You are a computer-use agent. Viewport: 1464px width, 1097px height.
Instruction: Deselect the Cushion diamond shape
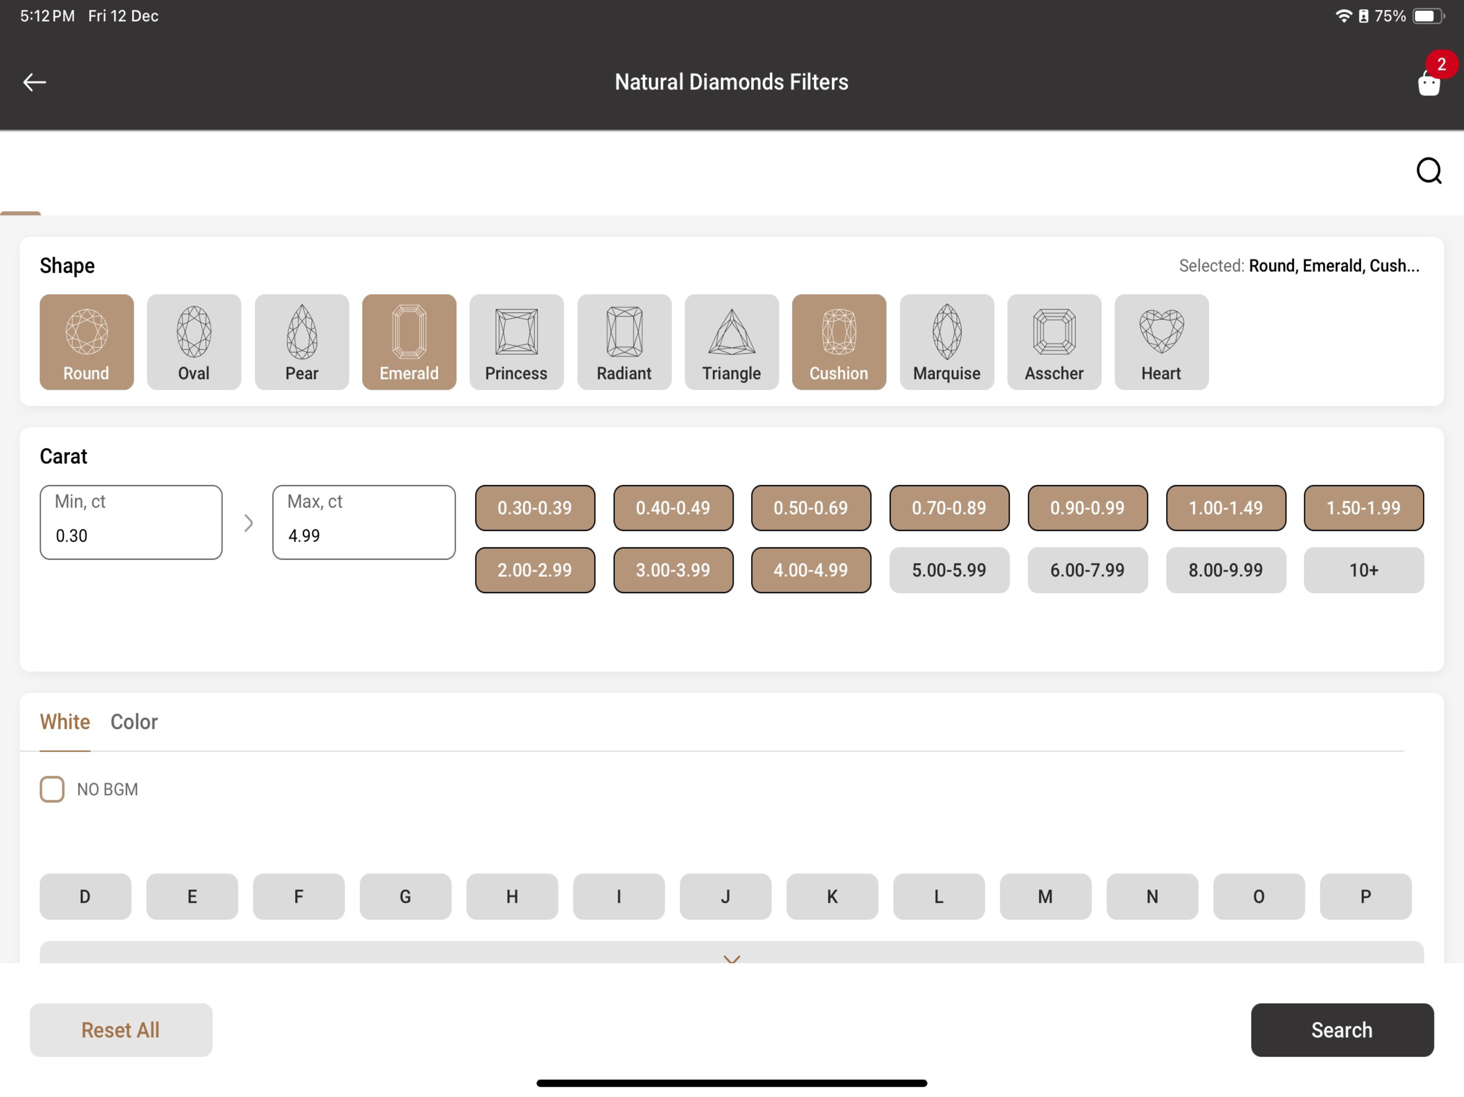839,341
